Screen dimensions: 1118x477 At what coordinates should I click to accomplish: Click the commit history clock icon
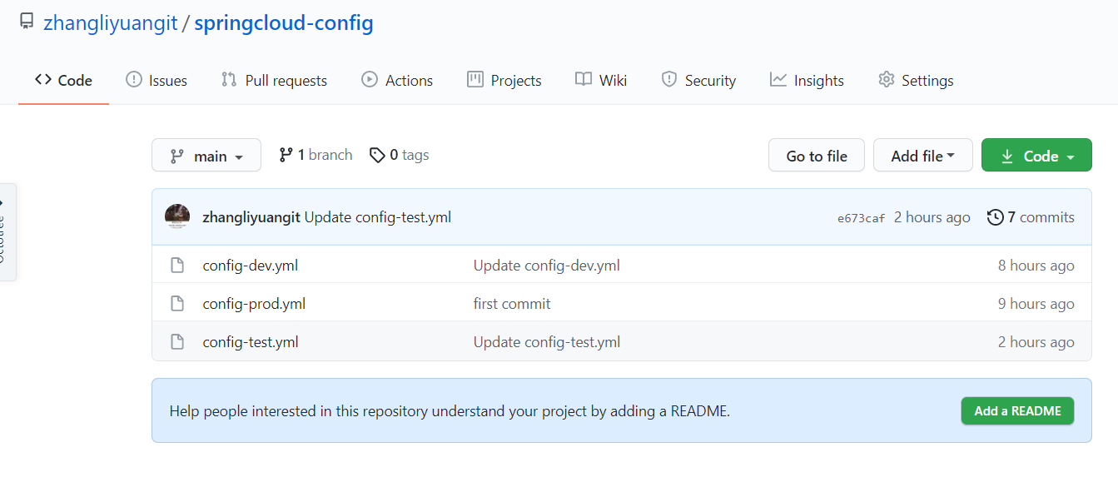point(995,217)
